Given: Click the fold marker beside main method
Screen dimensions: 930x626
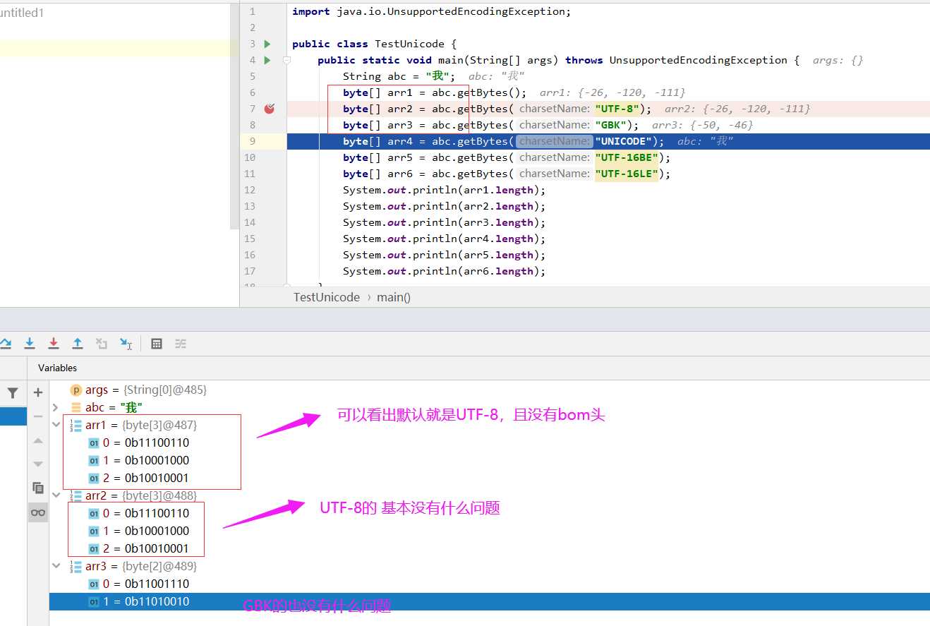Looking at the screenshot, I should click(286, 61).
